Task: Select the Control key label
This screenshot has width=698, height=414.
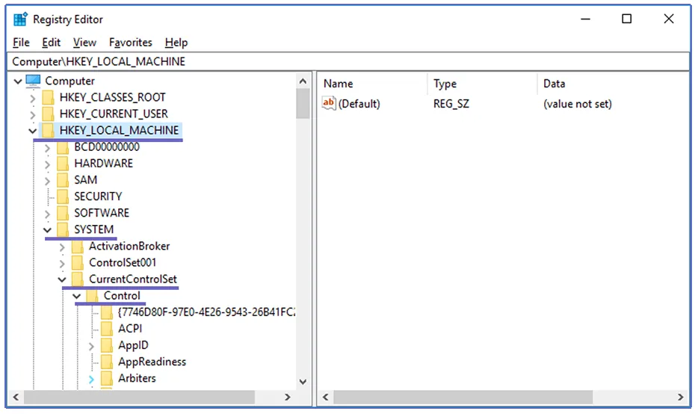Action: [x=122, y=296]
